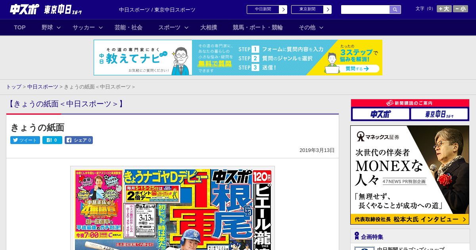Share via Facebook シェア button
Viewport: 476px width, 250px height.
point(79,140)
